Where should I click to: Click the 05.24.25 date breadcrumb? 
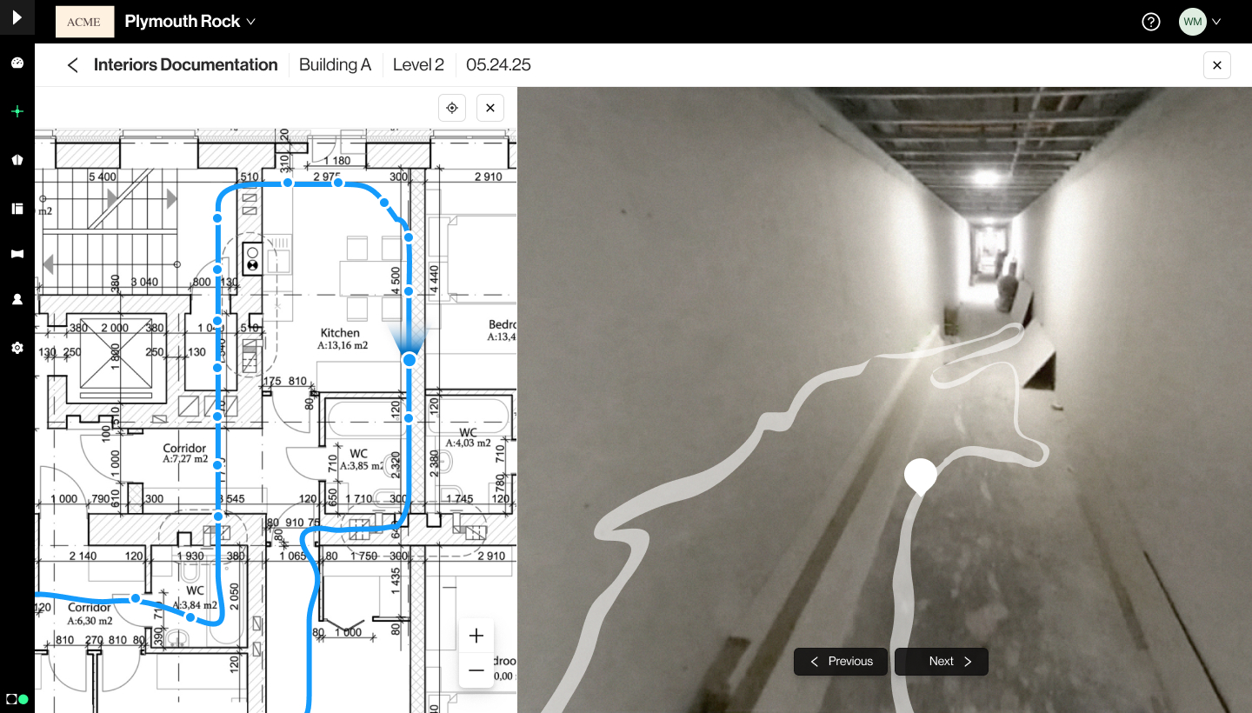point(498,65)
